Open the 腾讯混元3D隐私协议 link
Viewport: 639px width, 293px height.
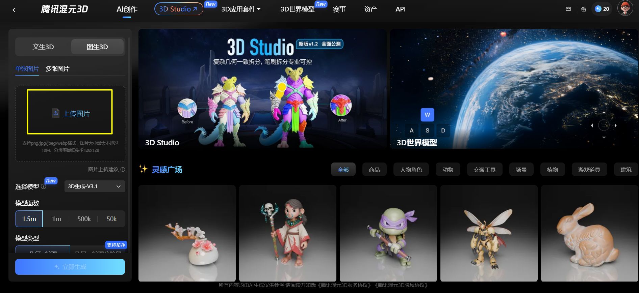(x=401, y=285)
